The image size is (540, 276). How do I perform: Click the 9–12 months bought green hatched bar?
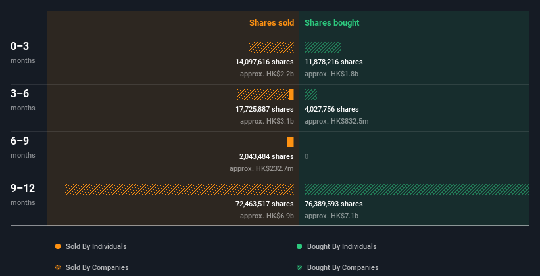pyautogui.click(x=417, y=189)
